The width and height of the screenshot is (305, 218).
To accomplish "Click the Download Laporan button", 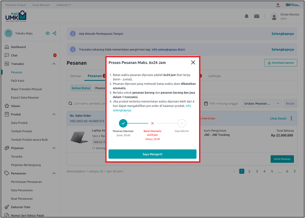I will (281, 63).
